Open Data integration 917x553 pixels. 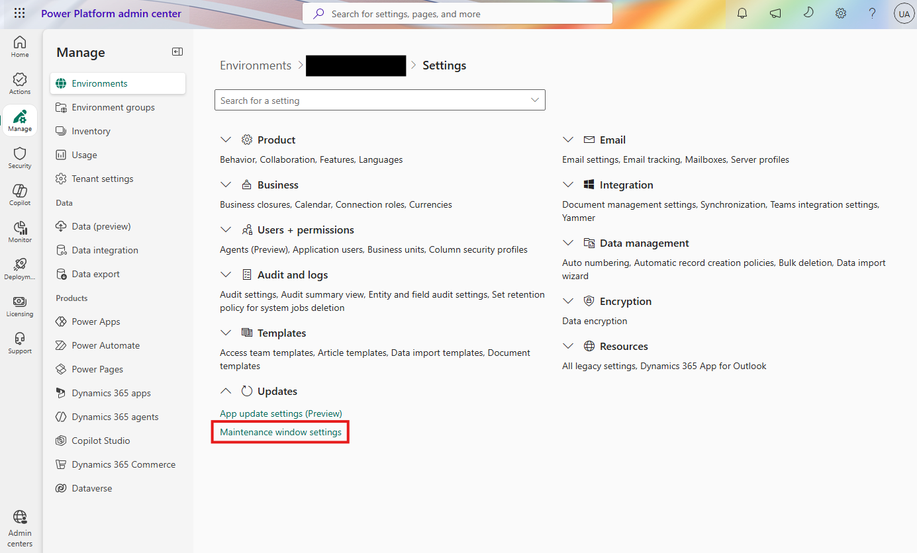click(118, 250)
